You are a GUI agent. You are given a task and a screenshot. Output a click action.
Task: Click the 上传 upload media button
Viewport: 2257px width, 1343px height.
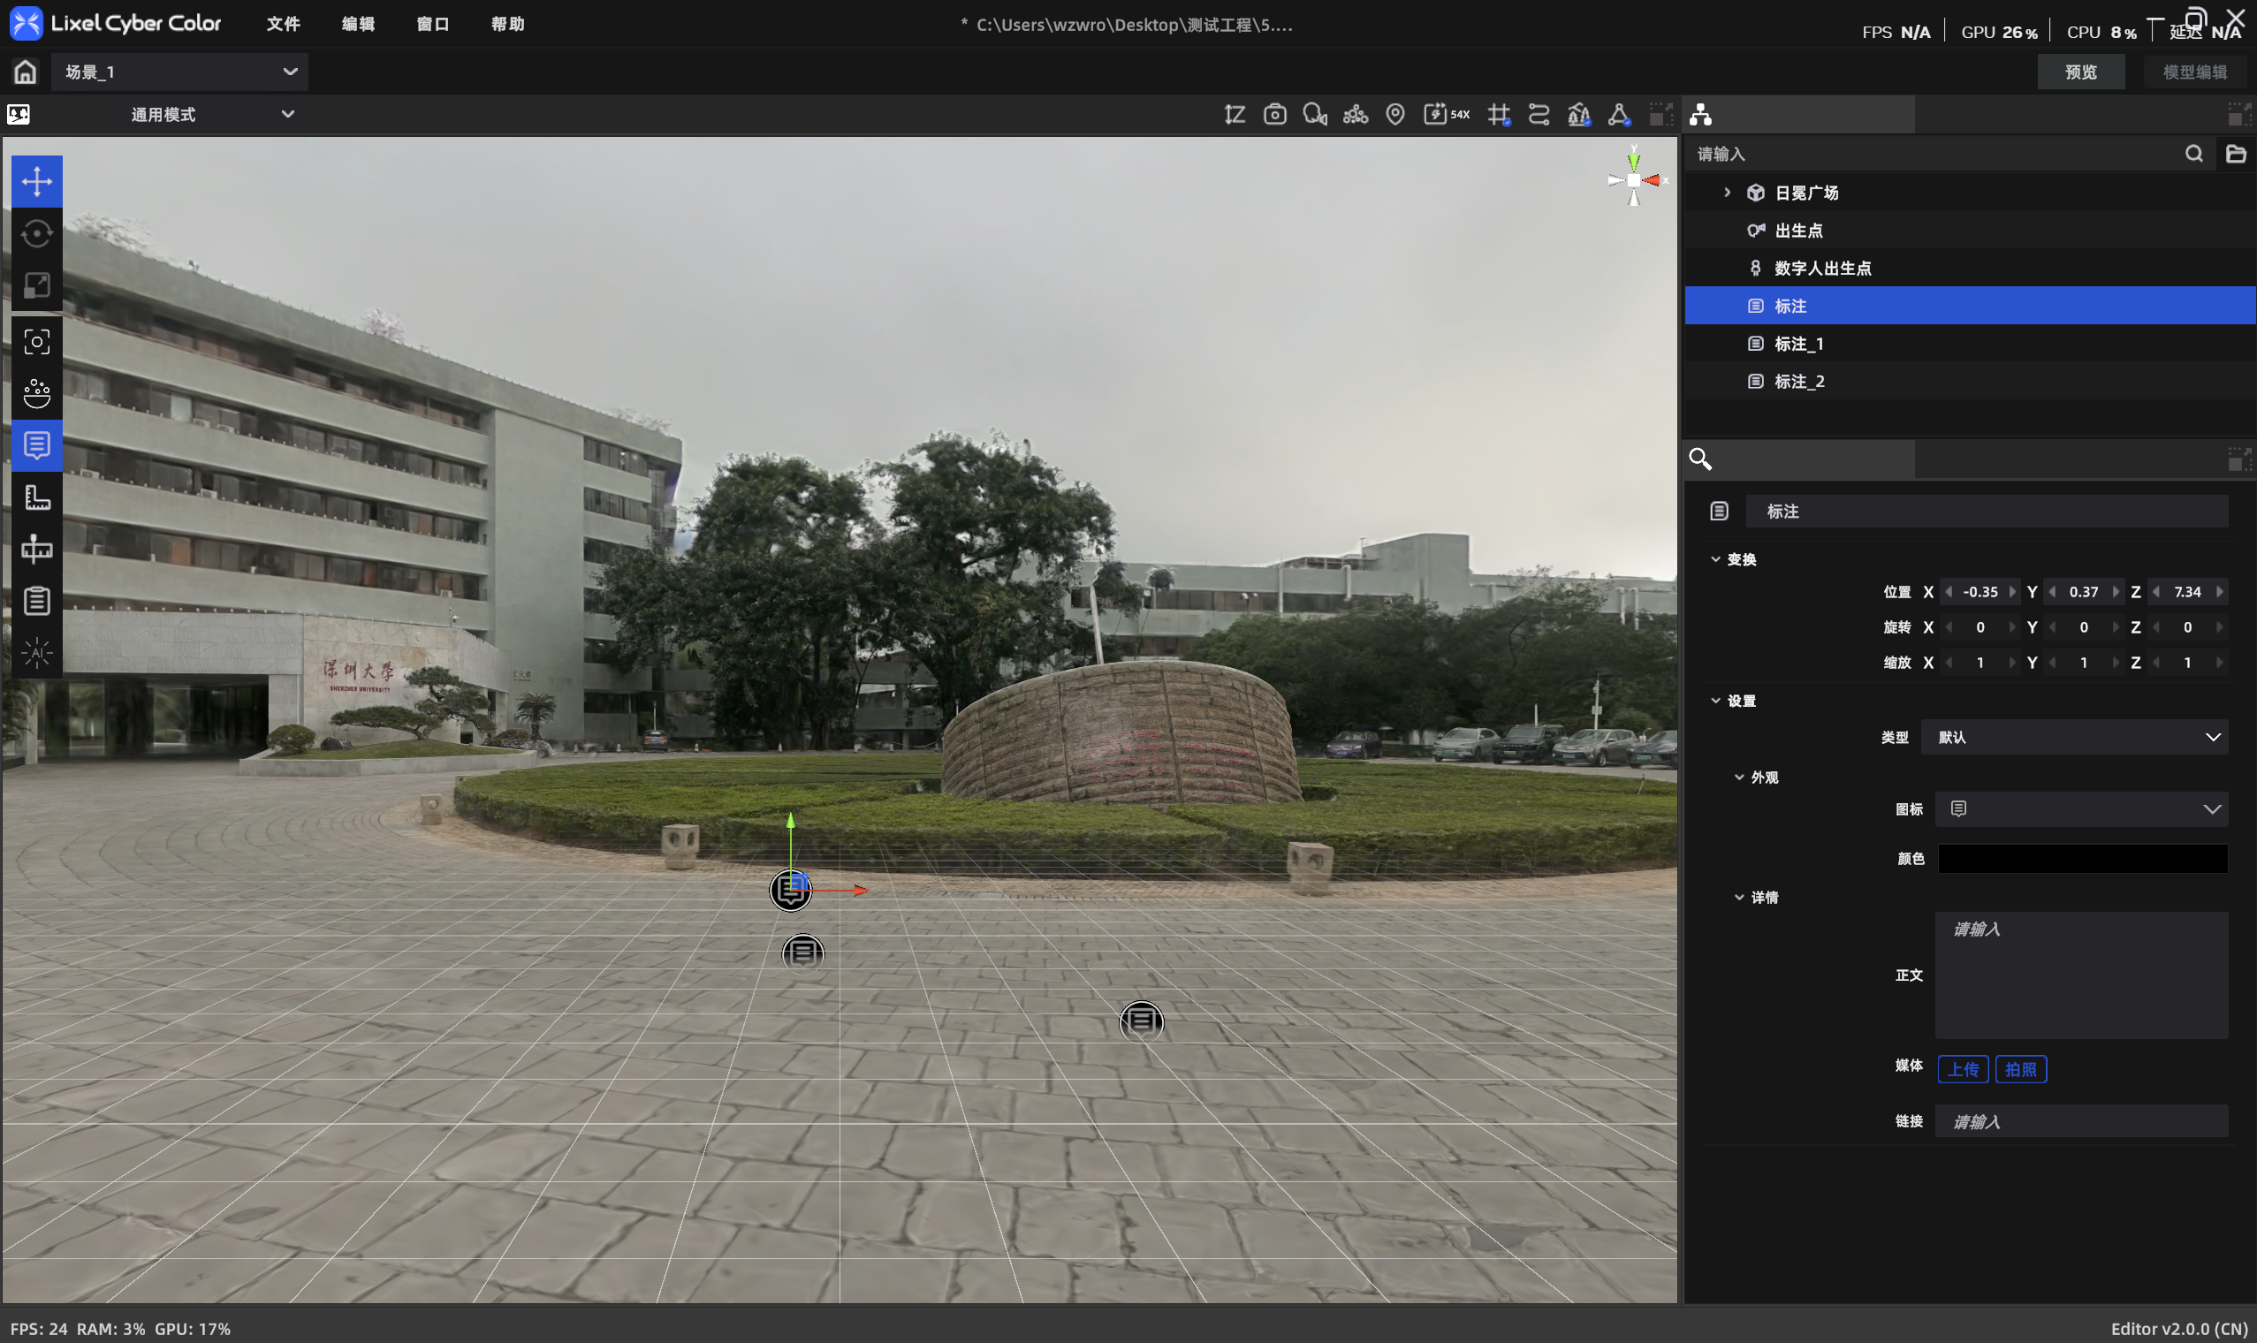(x=1963, y=1069)
